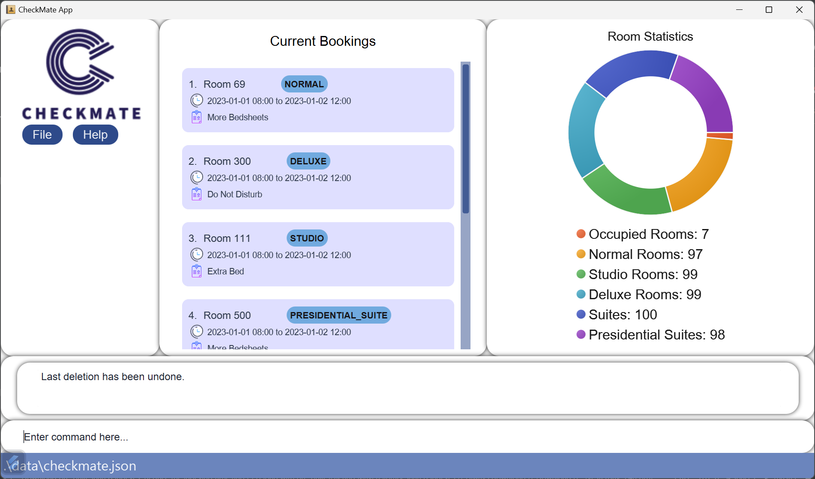Click the 'Presidential Suites: 98' text
The width and height of the screenshot is (815, 479).
tap(657, 335)
